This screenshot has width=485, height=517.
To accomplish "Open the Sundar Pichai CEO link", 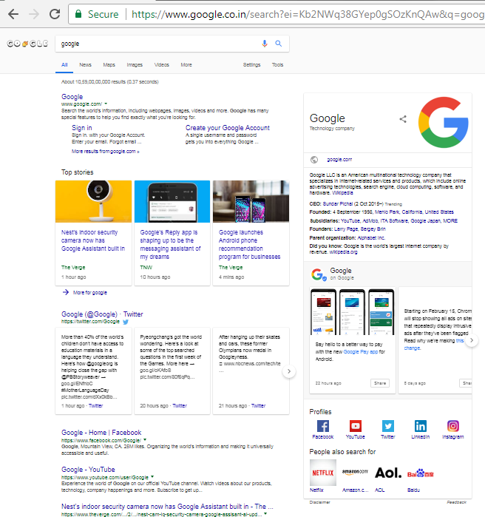I will [337, 203].
